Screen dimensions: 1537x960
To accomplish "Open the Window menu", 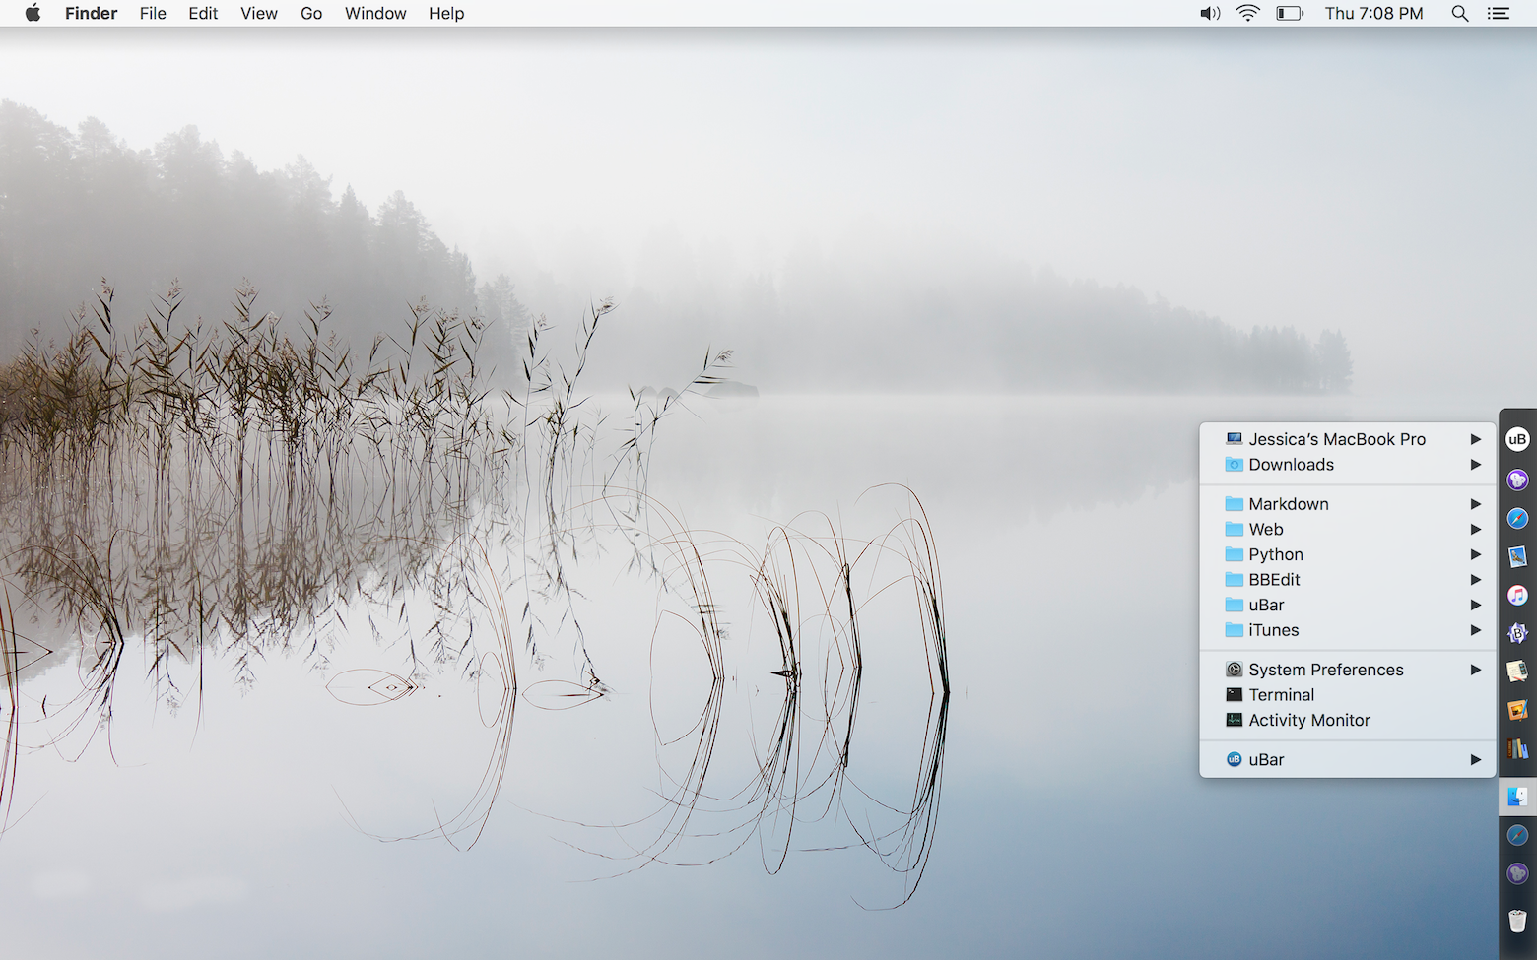I will click(x=375, y=13).
